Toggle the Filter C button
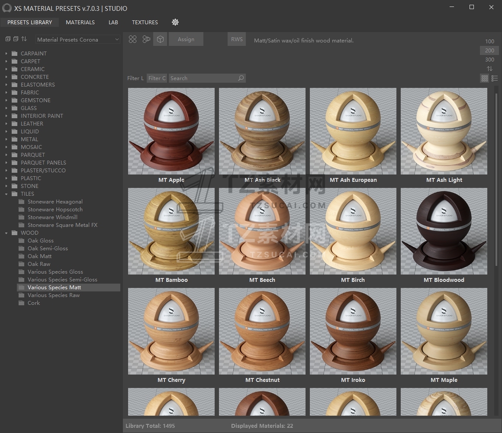 [157, 78]
